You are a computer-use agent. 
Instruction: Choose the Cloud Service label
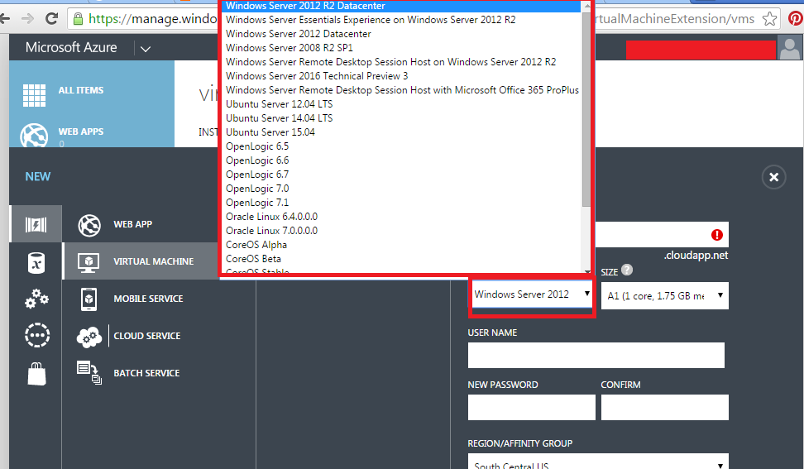tap(147, 337)
